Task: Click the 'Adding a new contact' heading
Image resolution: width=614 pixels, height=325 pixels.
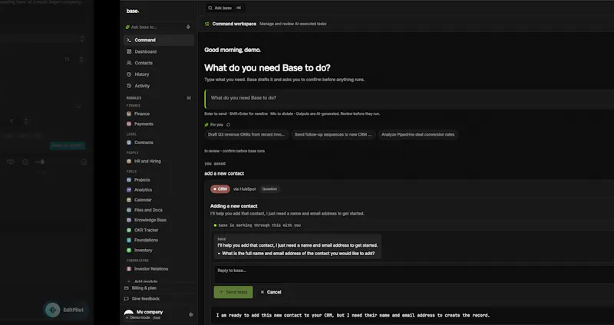Action: [x=234, y=205]
